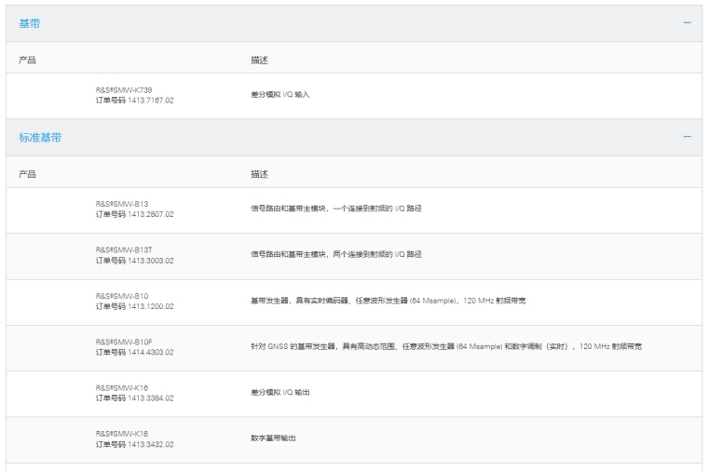Click the 基带 section header title
Image resolution: width=708 pixels, height=471 pixels.
point(30,23)
